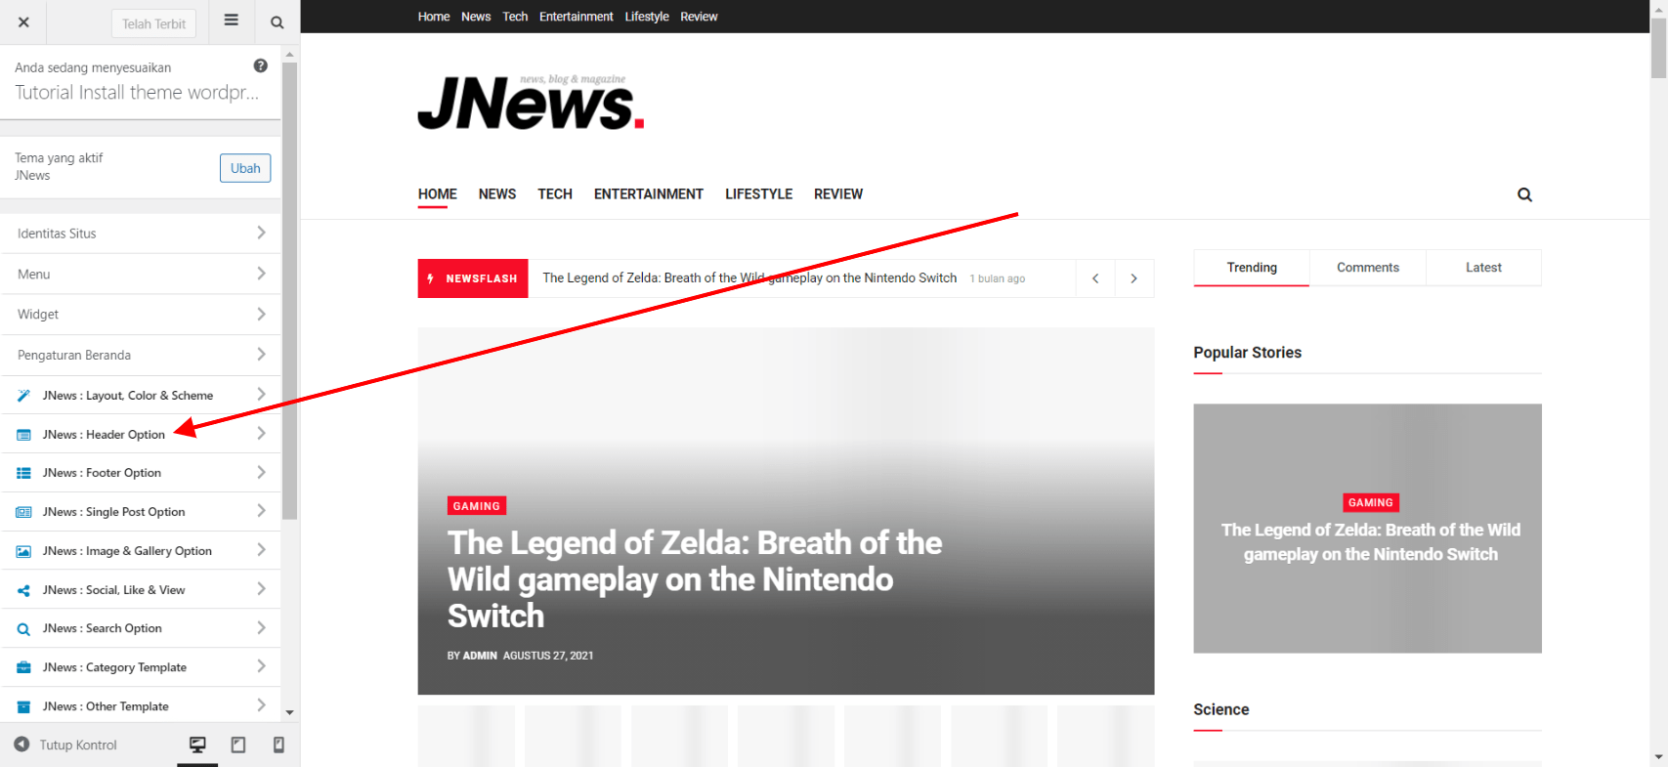The height and width of the screenshot is (767, 1668).
Task: Click the Header Option panel icon
Action: pyautogui.click(x=23, y=435)
